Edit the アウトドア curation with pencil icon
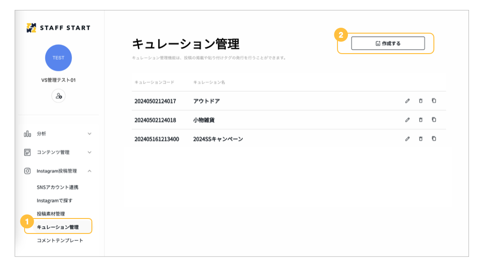 (x=407, y=101)
